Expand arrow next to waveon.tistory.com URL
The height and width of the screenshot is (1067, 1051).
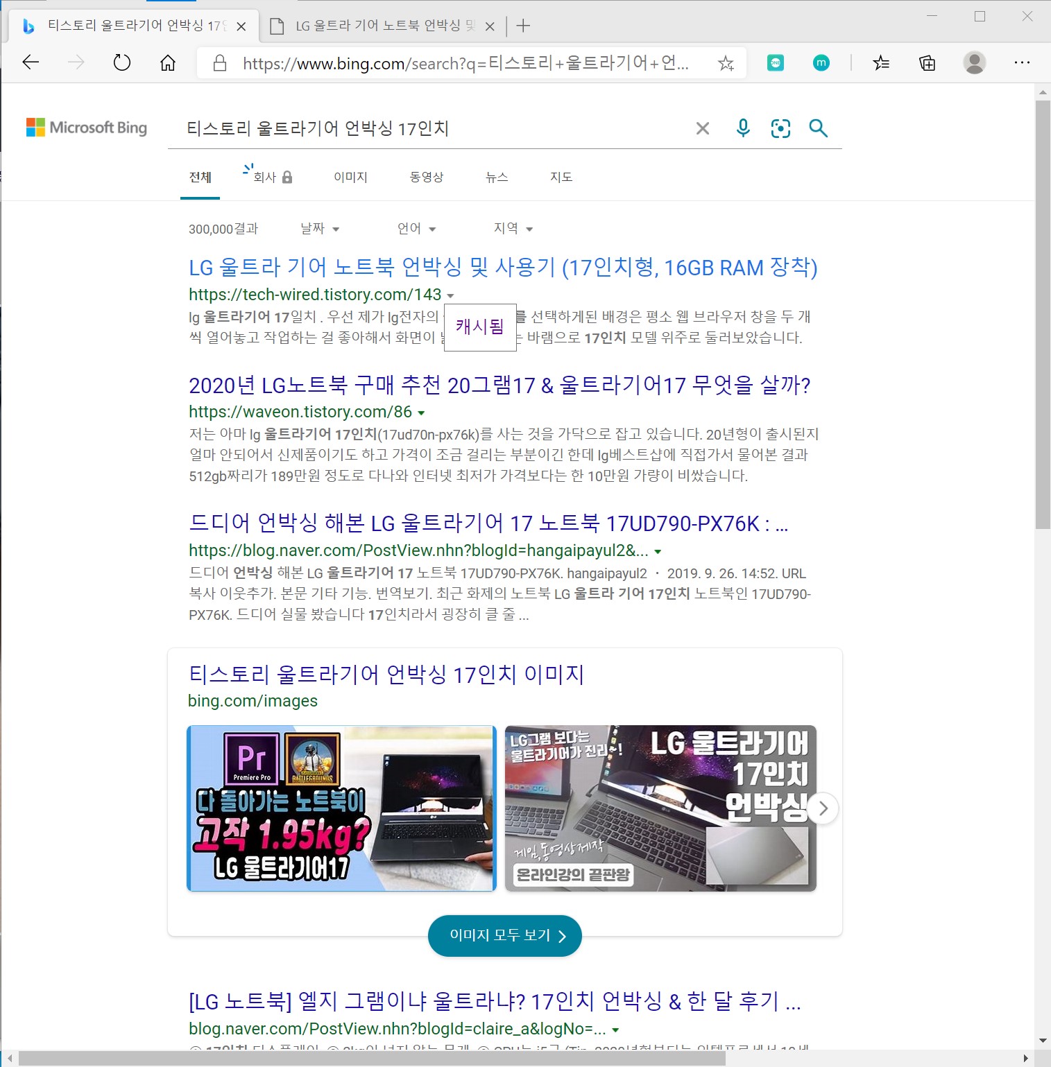(421, 413)
